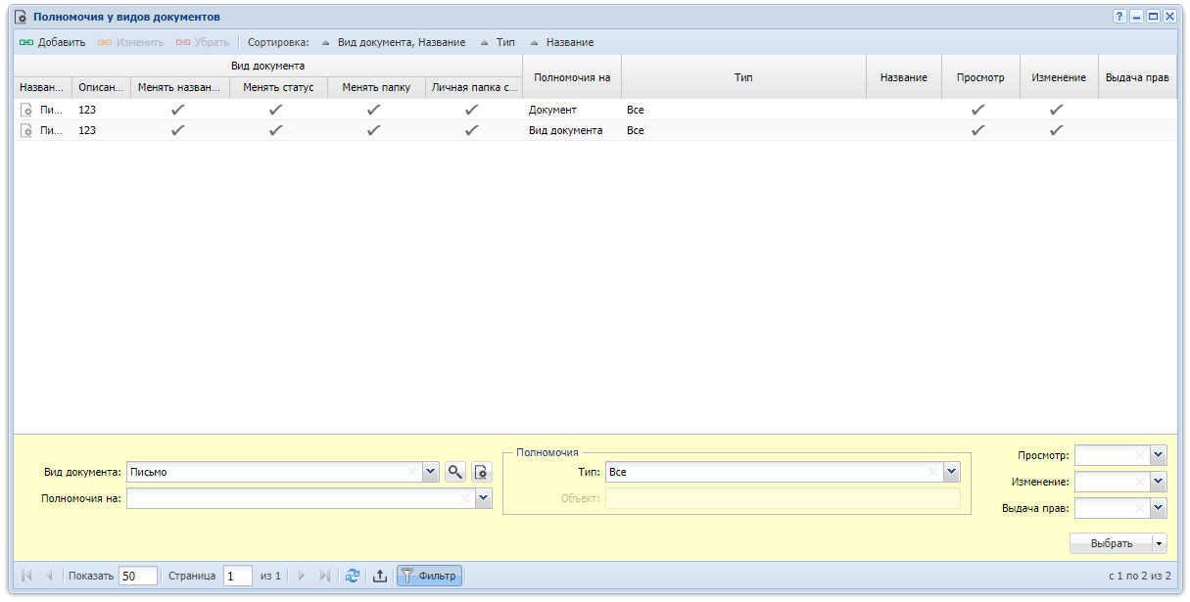
Task: Click document icon in Документ row
Action: (x=26, y=110)
